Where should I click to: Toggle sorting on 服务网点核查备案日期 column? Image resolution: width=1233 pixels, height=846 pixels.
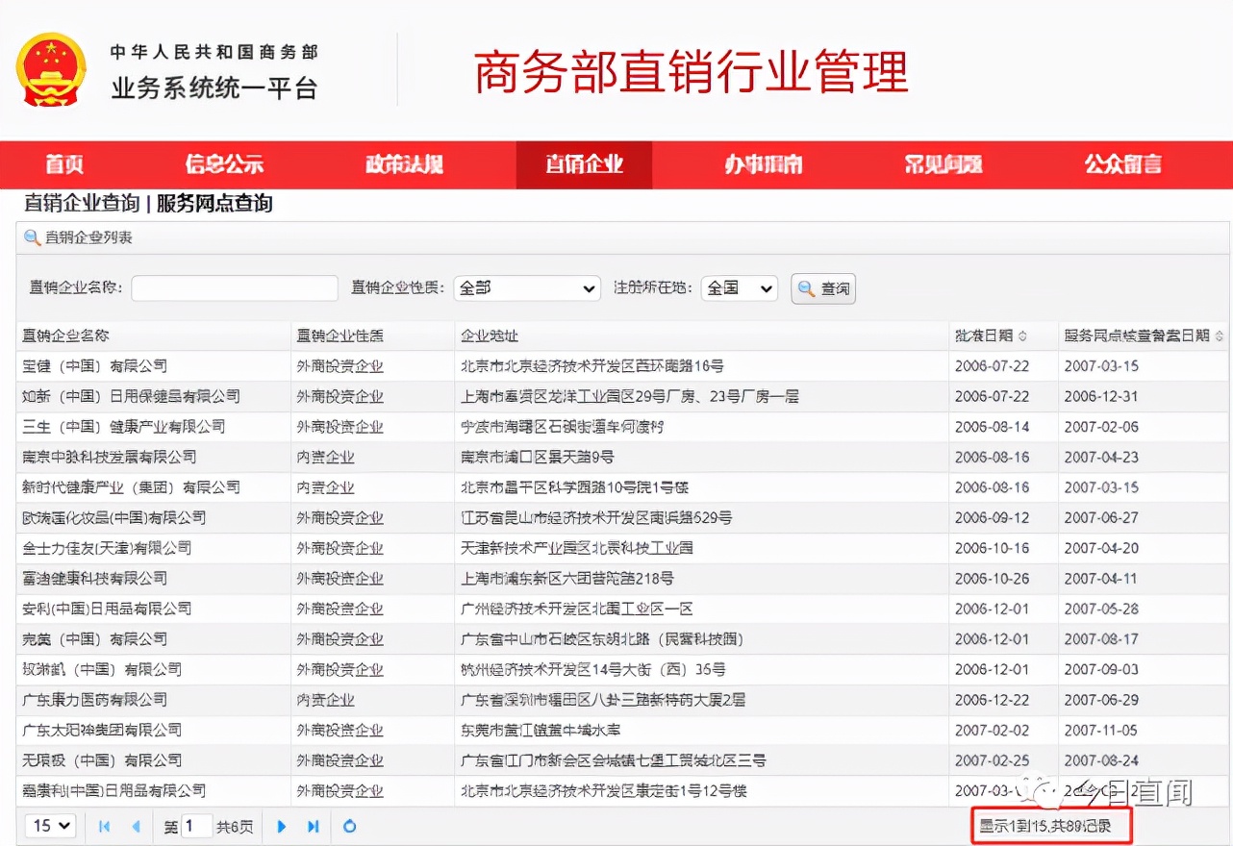1137,335
